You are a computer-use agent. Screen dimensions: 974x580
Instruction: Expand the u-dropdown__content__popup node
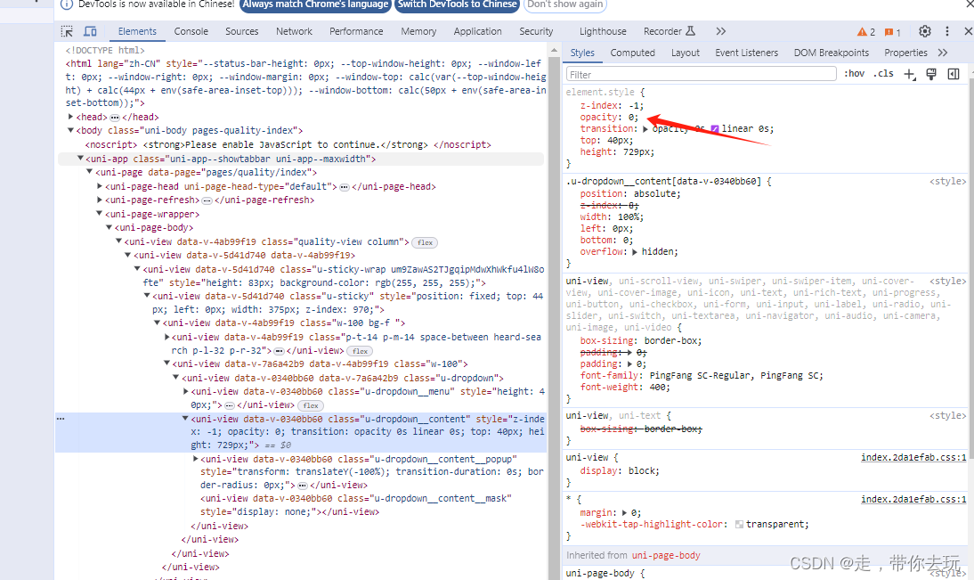tap(195, 459)
